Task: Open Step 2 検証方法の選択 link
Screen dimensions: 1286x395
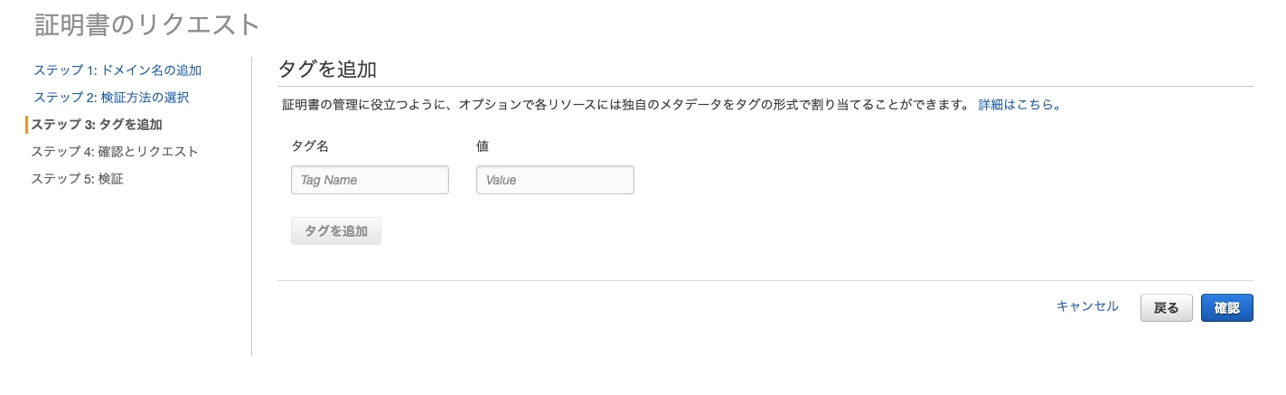Action: 111,97
